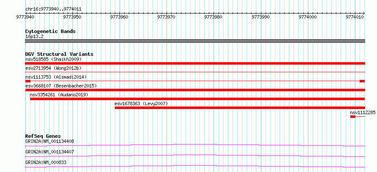The width and height of the screenshot is (377, 172).
Task: Click the chr16:9773940..9774011 region label
Action: click(x=53, y=9)
